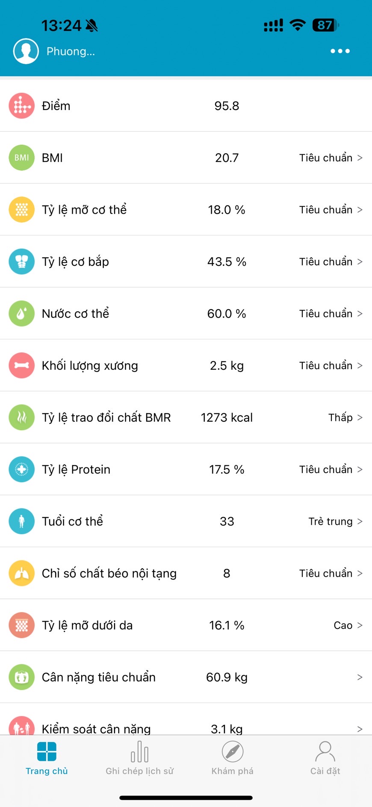Tap the 'Phuong...' username label

click(71, 51)
